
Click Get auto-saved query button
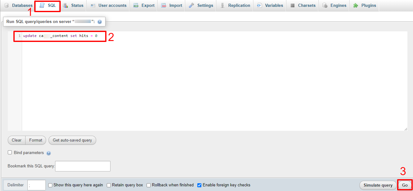[72, 140]
